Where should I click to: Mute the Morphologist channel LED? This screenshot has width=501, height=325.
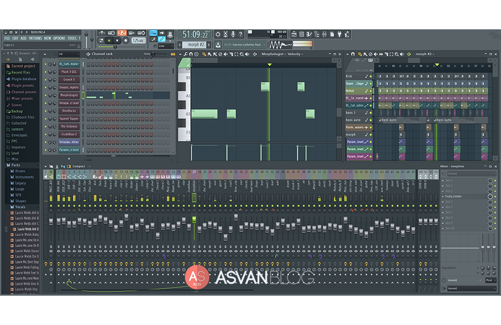[x=46, y=95]
